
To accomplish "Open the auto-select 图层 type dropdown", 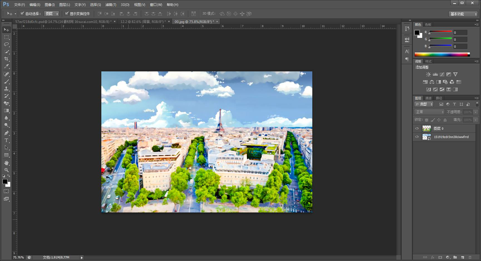I will [x=52, y=14].
